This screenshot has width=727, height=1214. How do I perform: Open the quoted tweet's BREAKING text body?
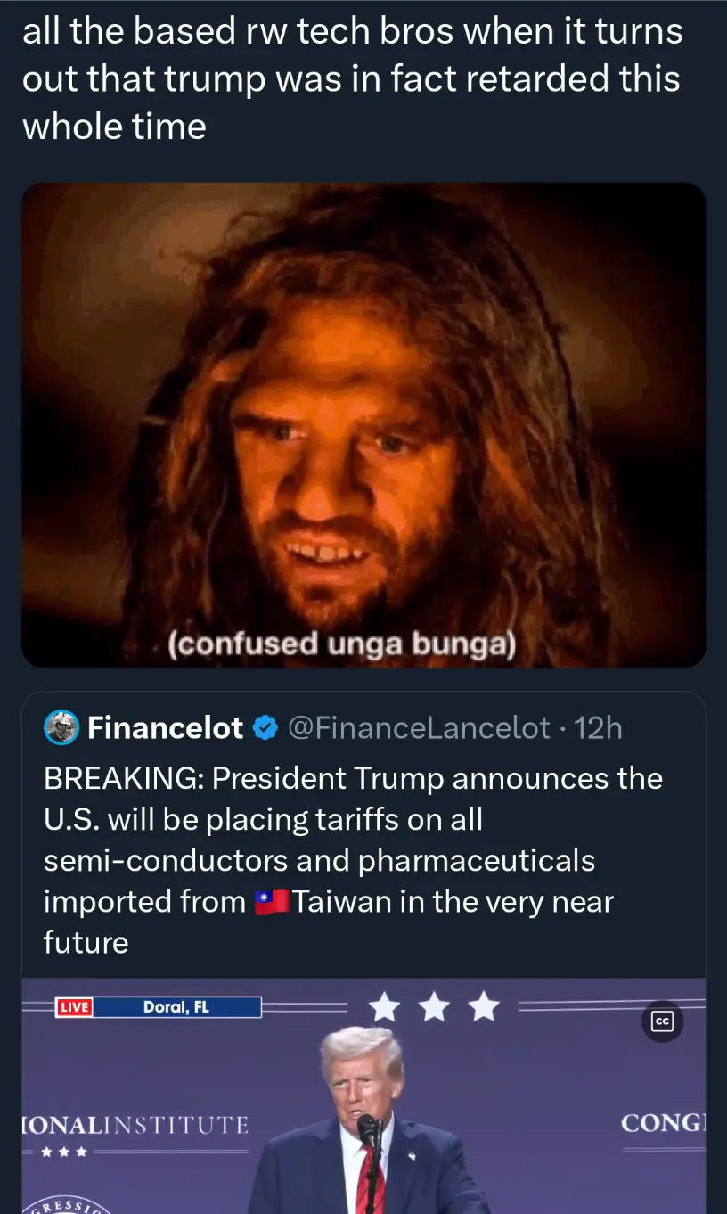pyautogui.click(x=353, y=860)
